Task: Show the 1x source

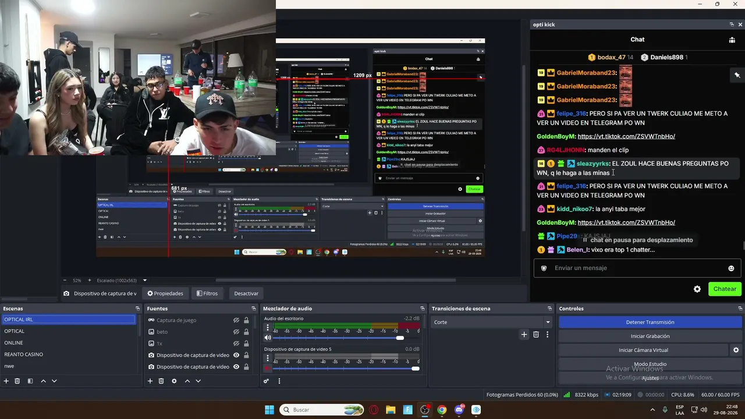Action: point(236,343)
